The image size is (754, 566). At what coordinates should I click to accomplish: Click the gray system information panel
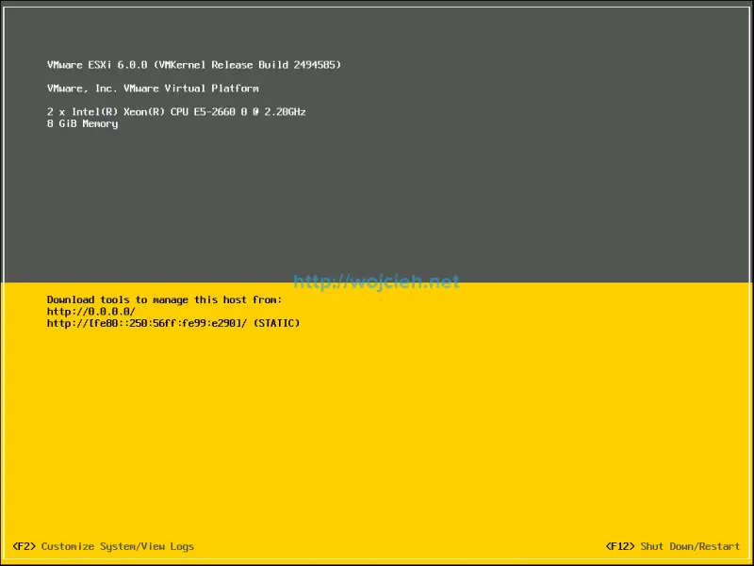(377, 188)
